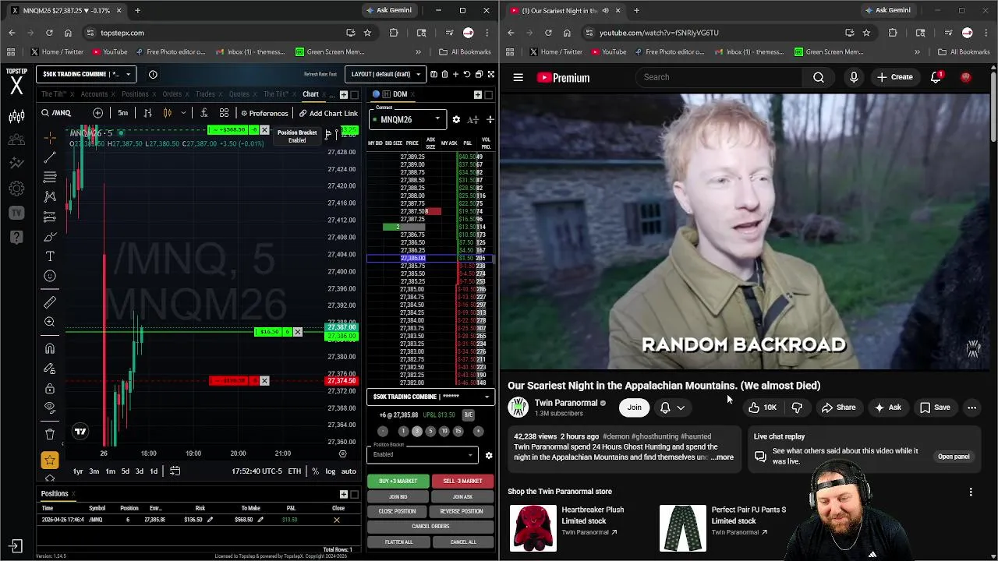The width and height of the screenshot is (998, 561).
Task: Close the /MNQ position with X
Action: pyautogui.click(x=337, y=520)
